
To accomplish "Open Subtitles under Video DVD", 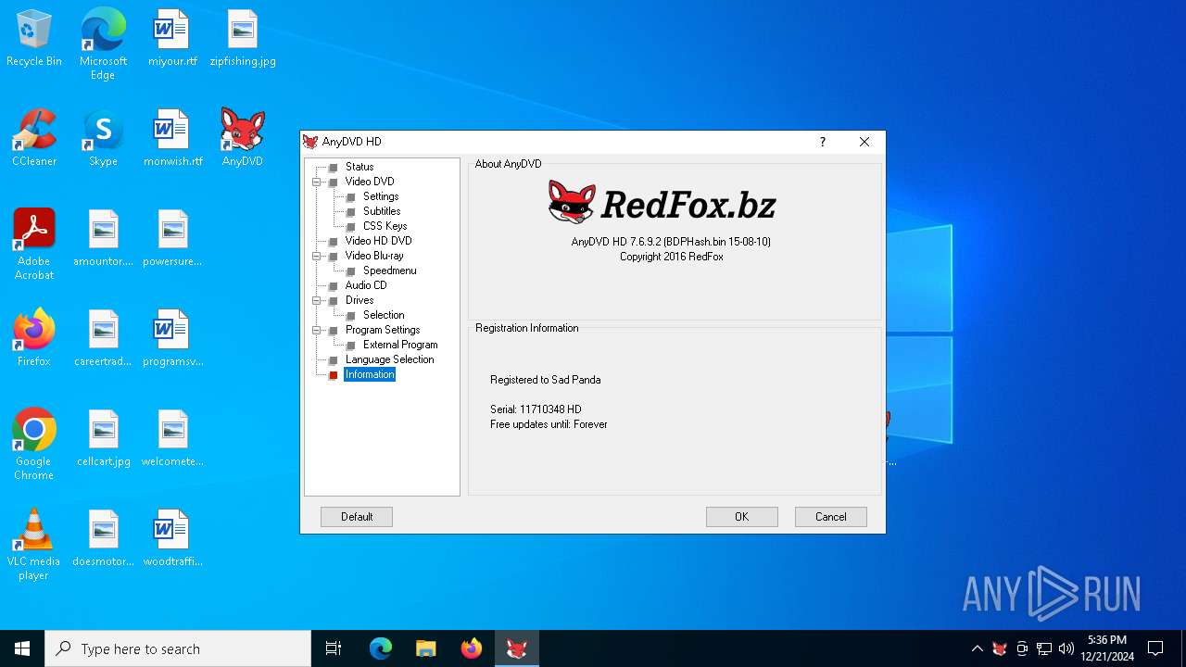I will 382,211.
